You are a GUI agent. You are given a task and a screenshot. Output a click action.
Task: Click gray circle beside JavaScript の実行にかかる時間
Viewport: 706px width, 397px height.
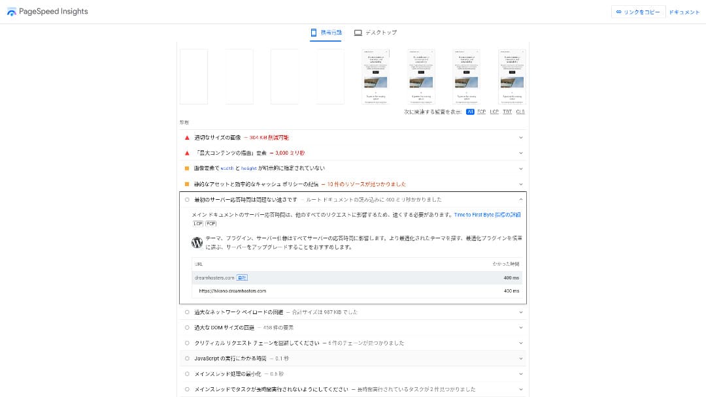tap(187, 358)
